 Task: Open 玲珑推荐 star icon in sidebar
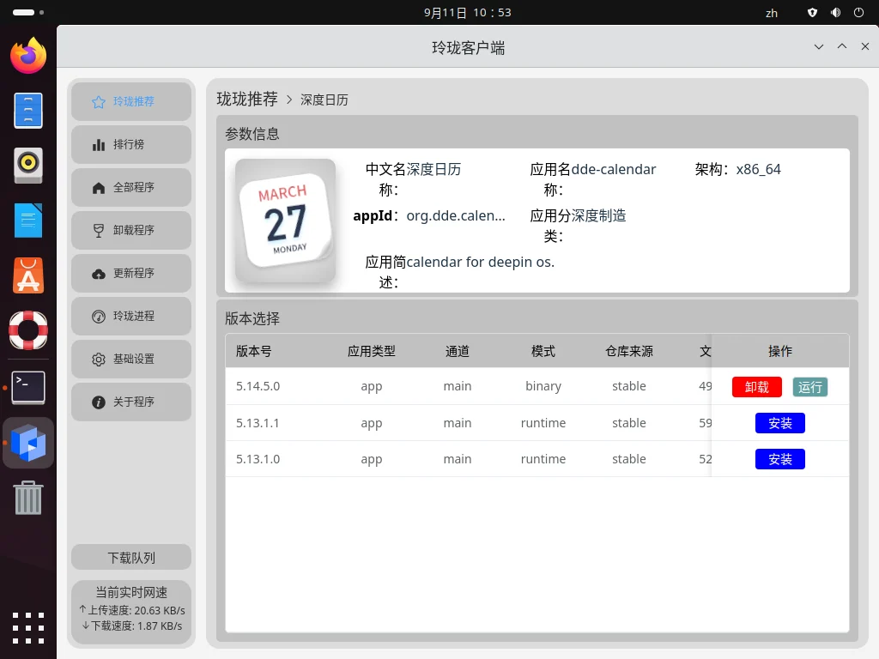tap(99, 102)
